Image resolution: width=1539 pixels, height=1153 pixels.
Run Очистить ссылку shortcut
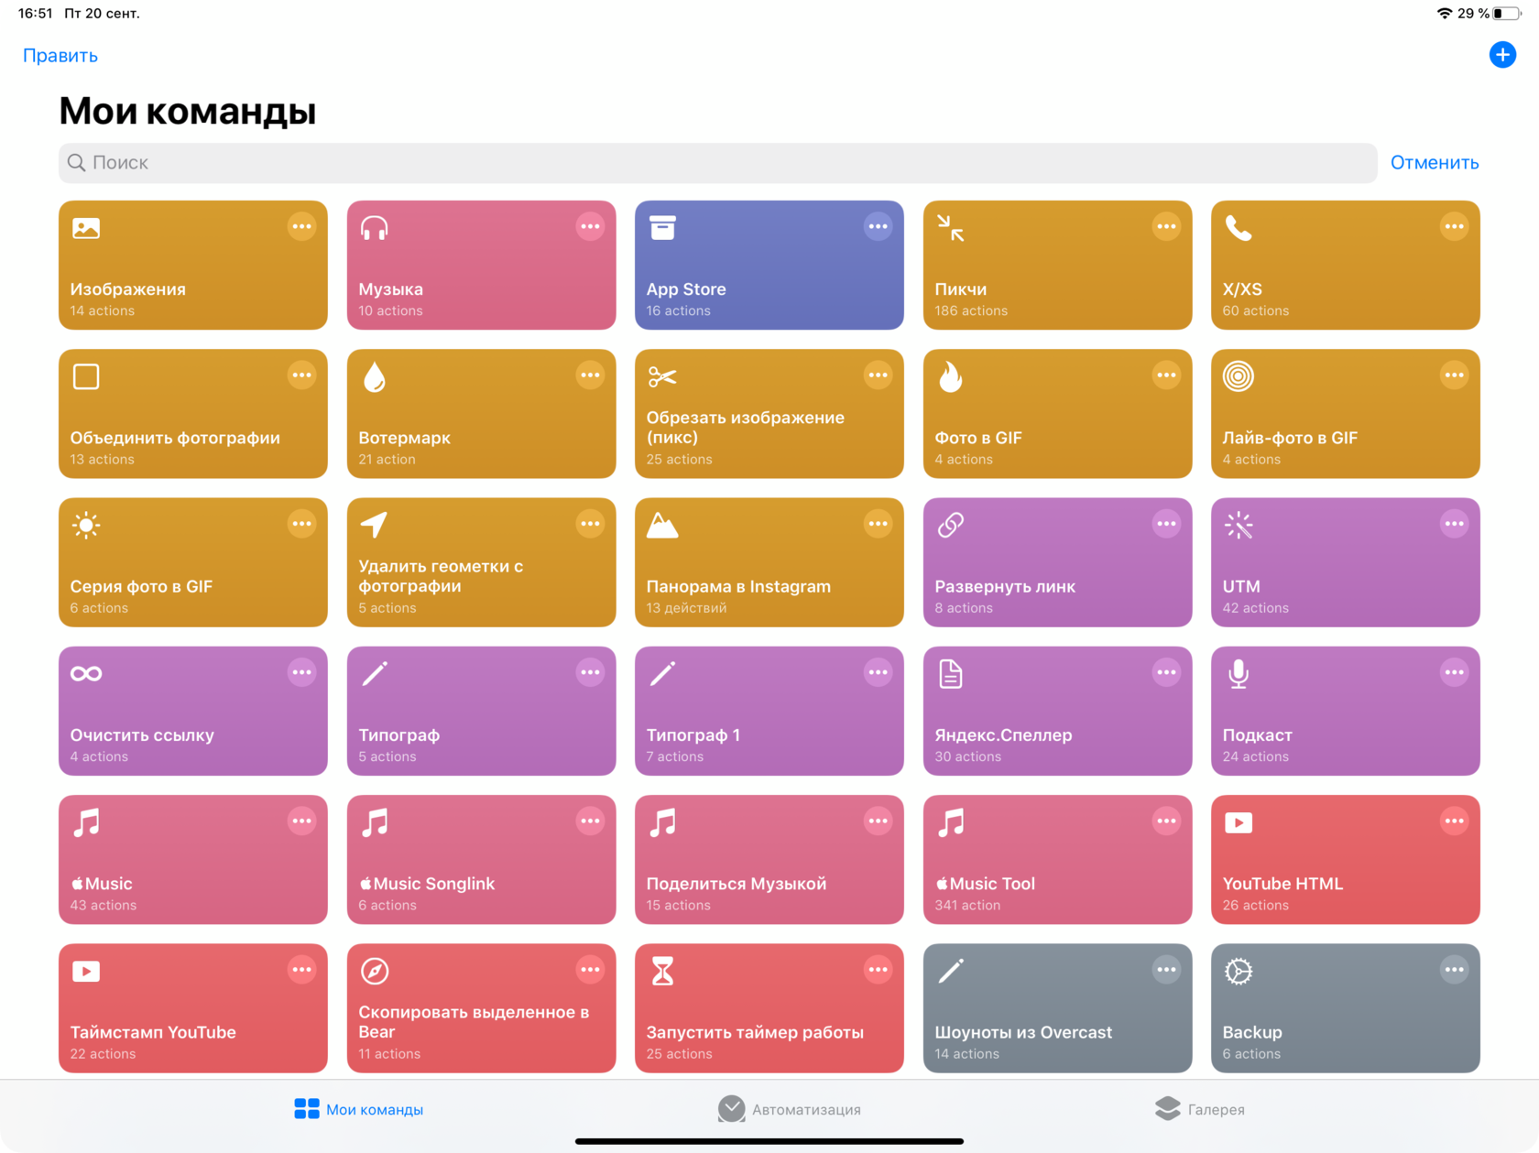pos(193,712)
